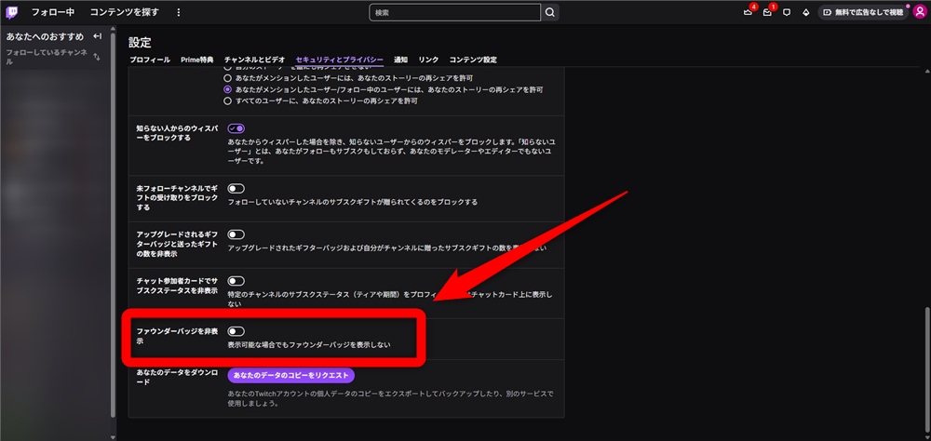Click あなたのデータをダウンロード label
This screenshot has height=441, width=931.
click(177, 377)
